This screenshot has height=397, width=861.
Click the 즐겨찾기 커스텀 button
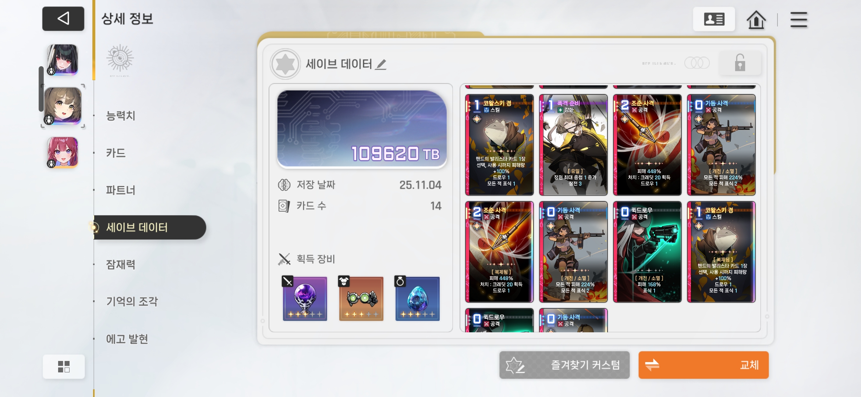[x=564, y=365]
